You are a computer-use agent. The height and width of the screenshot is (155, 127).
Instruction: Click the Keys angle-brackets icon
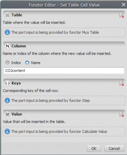(7, 83)
